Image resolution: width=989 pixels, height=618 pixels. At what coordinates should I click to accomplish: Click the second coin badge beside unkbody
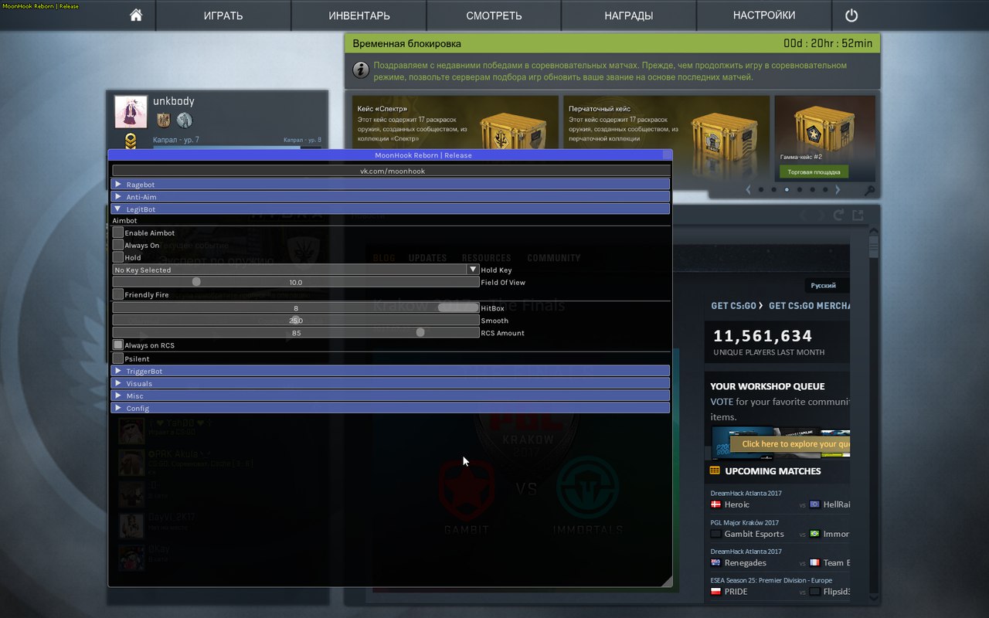tap(184, 120)
